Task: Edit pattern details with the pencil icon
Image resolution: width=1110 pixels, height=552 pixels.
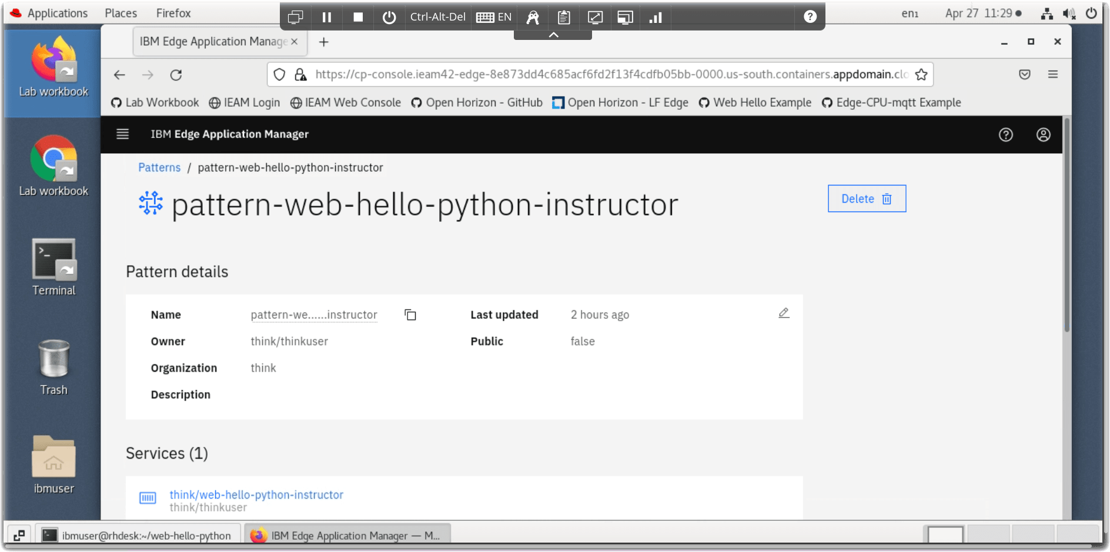Action: pos(784,313)
